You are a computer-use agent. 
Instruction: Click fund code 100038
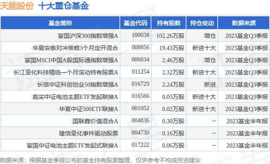pos(140,35)
